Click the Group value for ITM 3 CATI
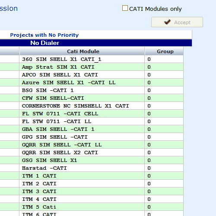 click(x=149, y=191)
